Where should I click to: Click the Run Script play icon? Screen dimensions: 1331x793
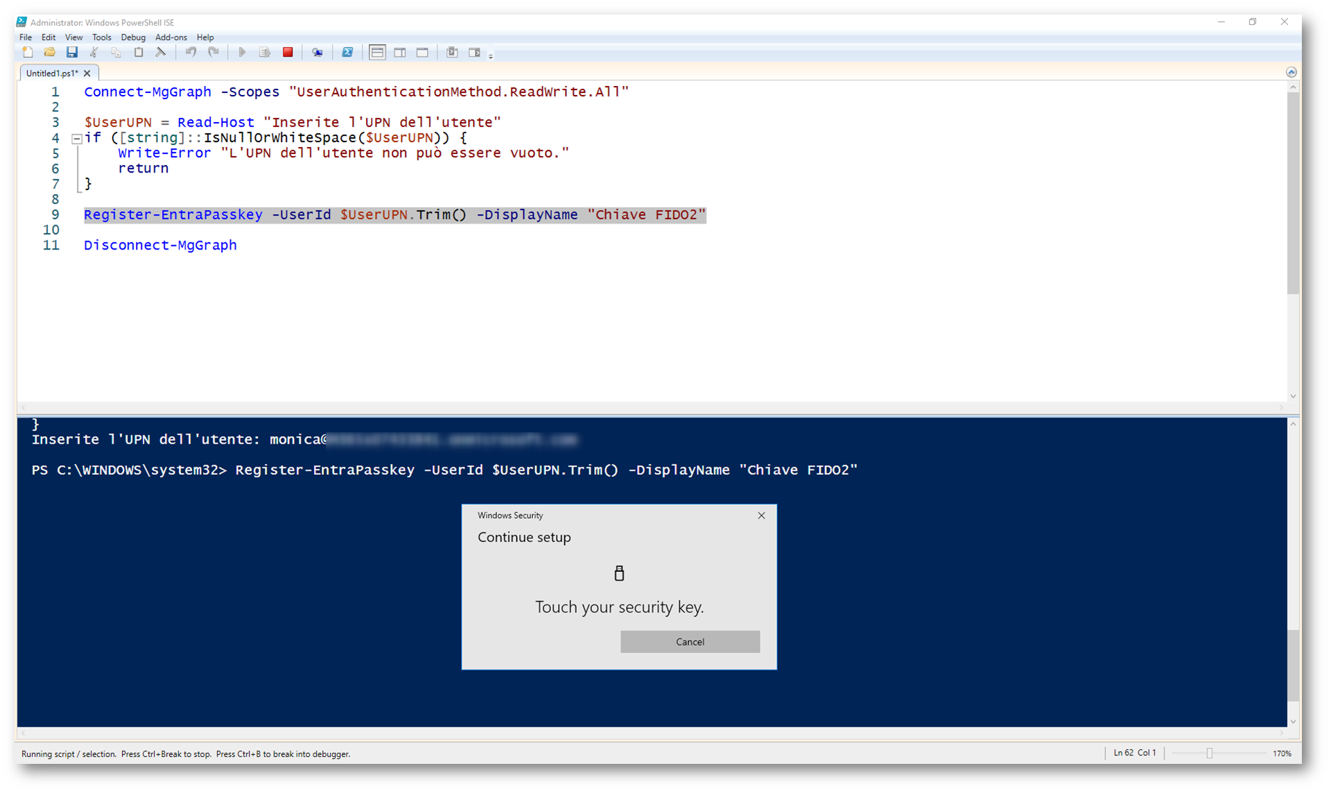[242, 53]
